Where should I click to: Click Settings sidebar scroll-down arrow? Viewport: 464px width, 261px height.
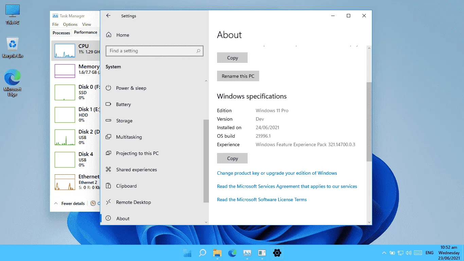tap(206, 222)
